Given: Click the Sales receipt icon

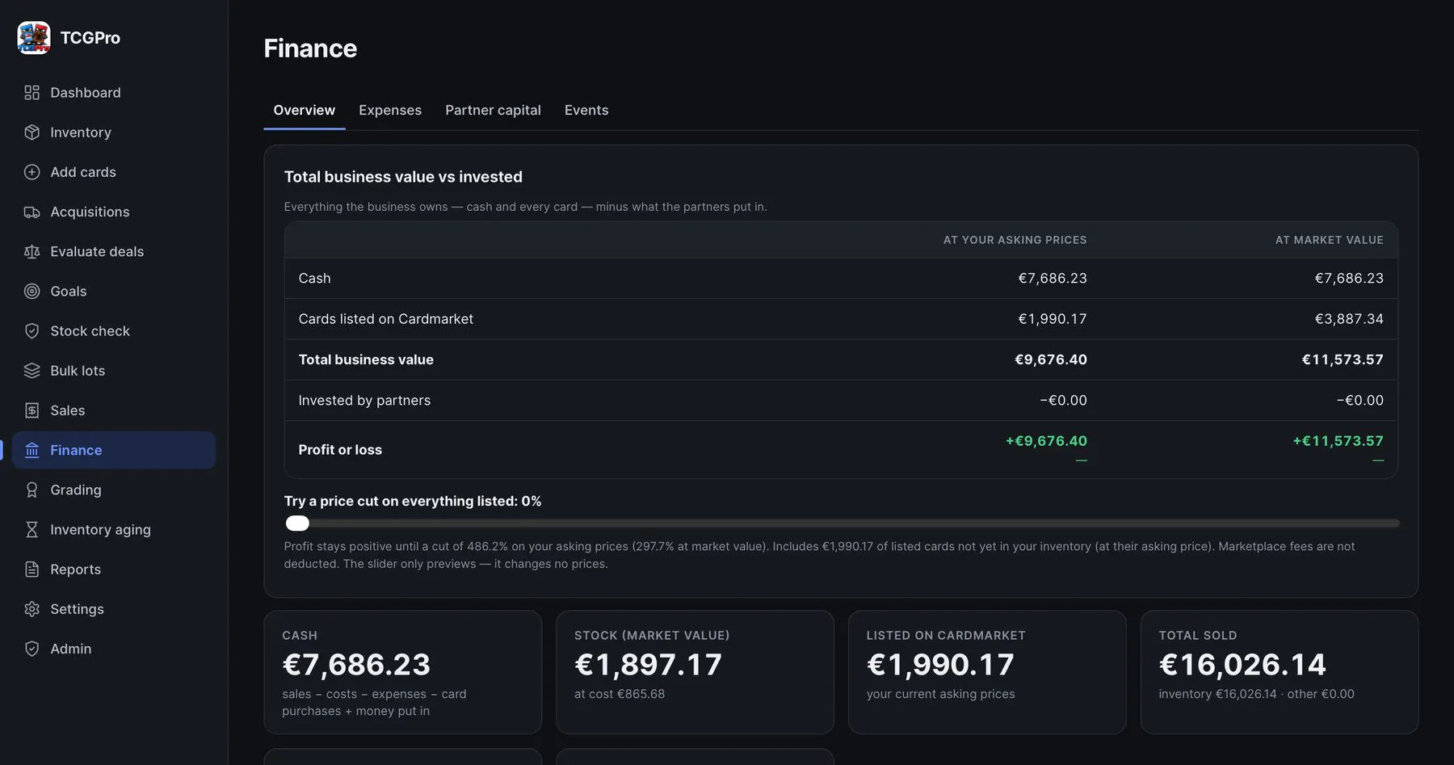Looking at the screenshot, I should (32, 410).
